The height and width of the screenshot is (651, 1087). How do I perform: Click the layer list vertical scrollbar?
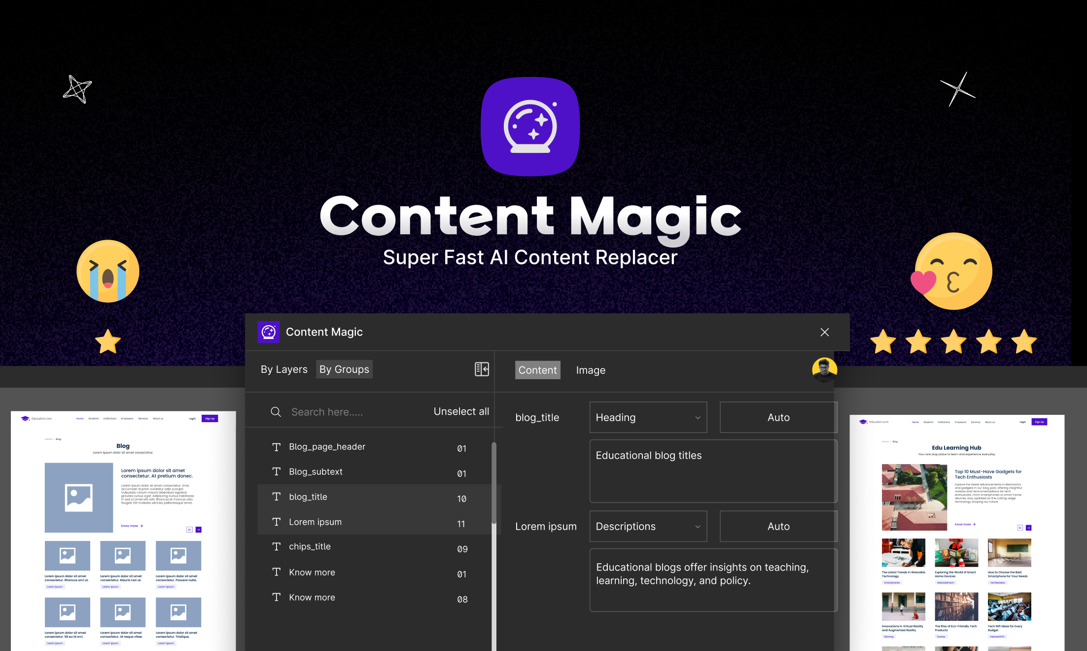pyautogui.click(x=493, y=483)
